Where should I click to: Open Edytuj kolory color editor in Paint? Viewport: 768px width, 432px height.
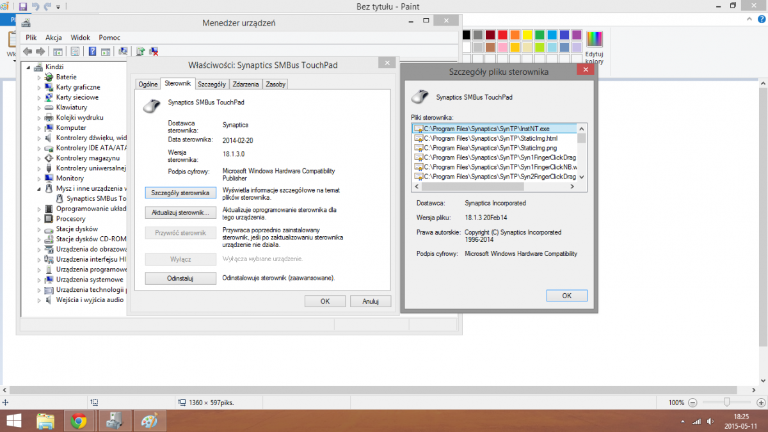595,47
